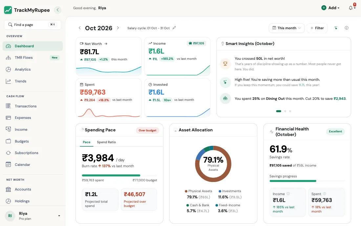
Task: Click the Analytics pie icon
Action: point(8,69)
